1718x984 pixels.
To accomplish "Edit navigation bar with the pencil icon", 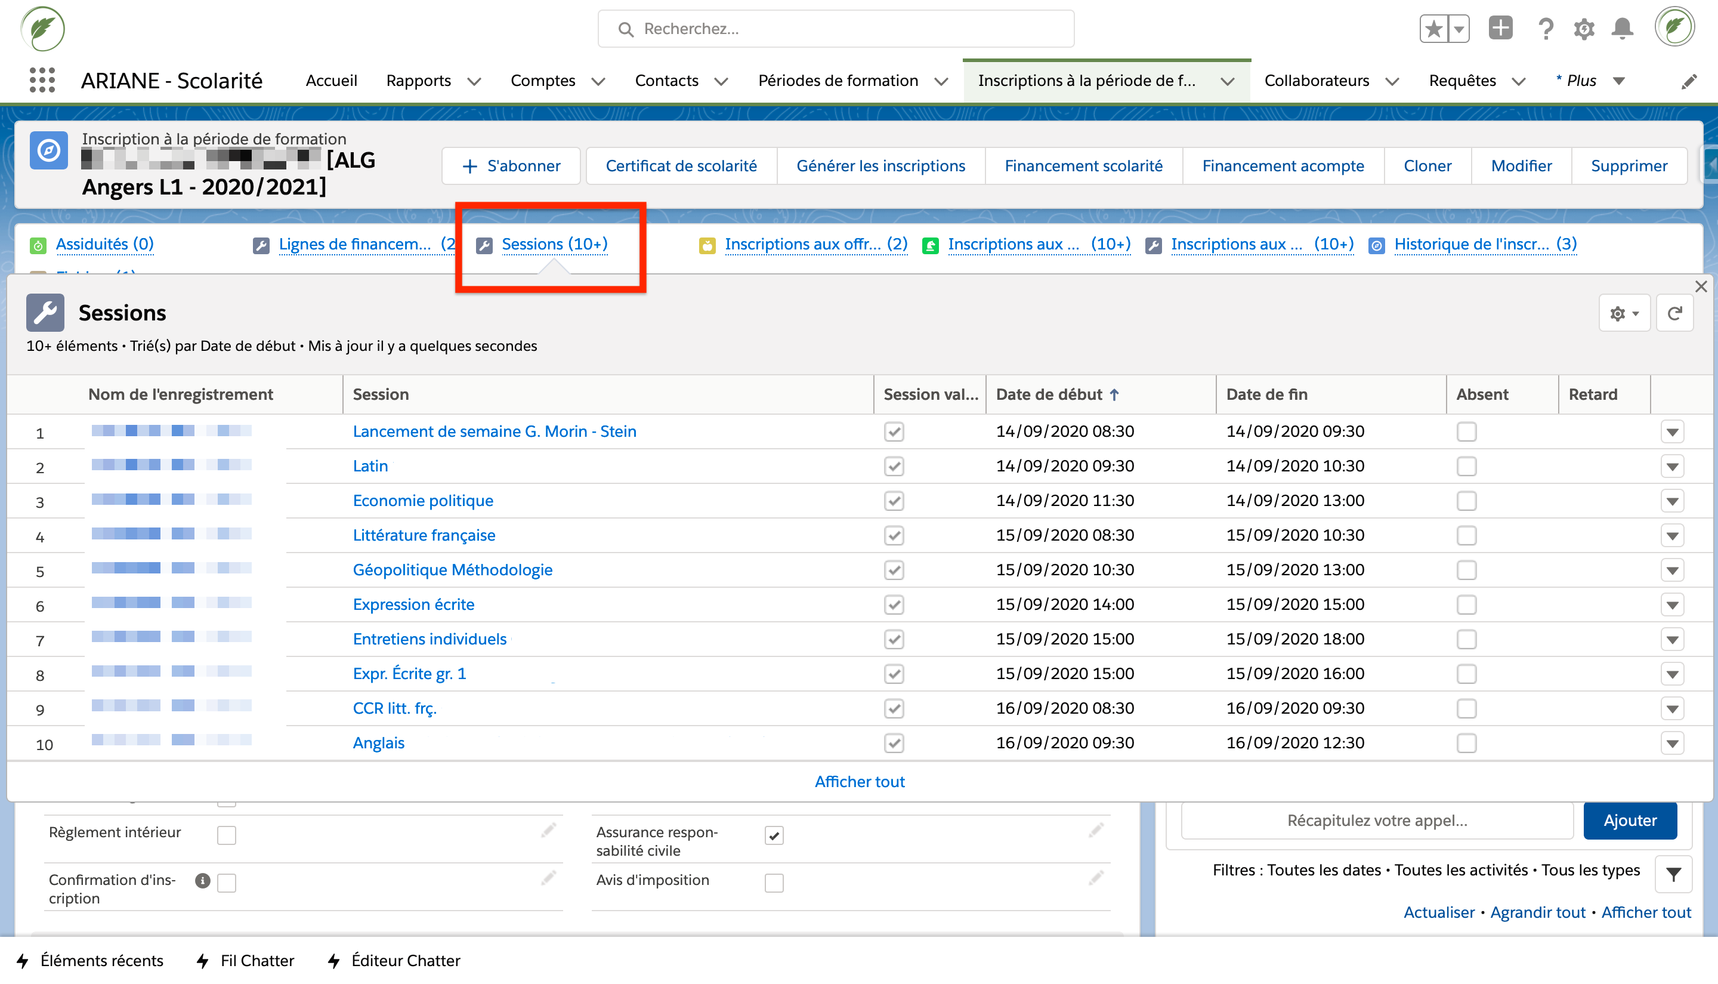I will pos(1689,82).
